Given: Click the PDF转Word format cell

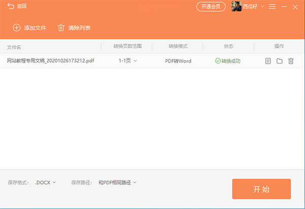Looking at the screenshot, I should (x=178, y=61).
